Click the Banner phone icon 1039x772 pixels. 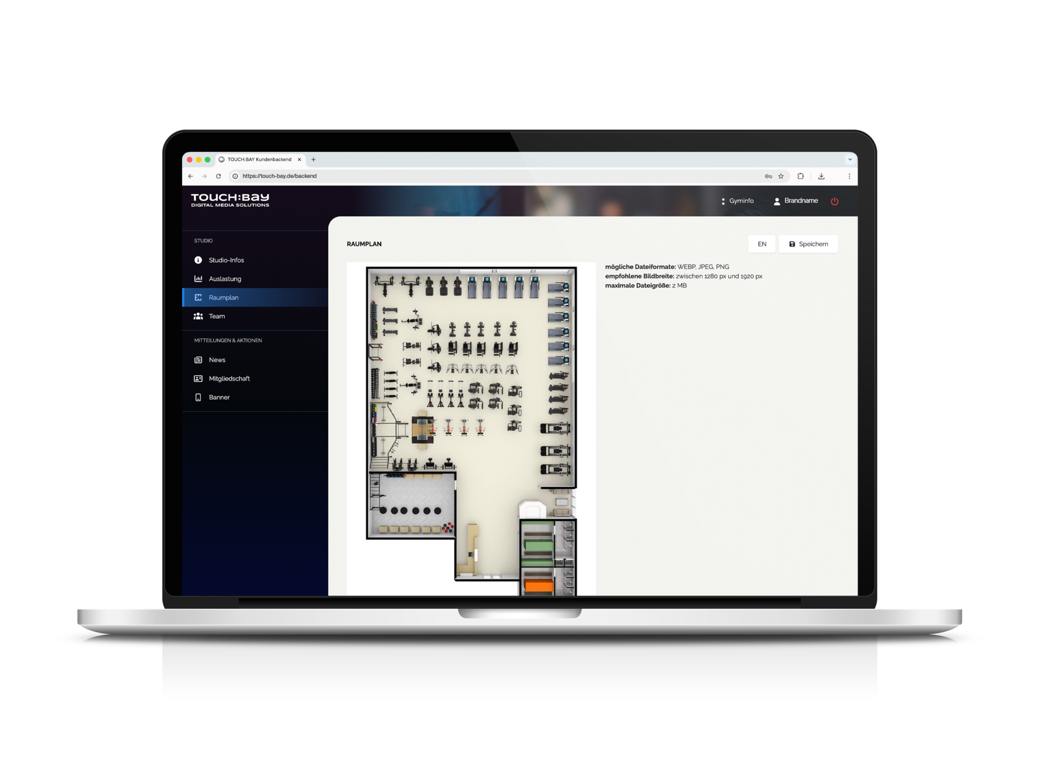(x=198, y=397)
